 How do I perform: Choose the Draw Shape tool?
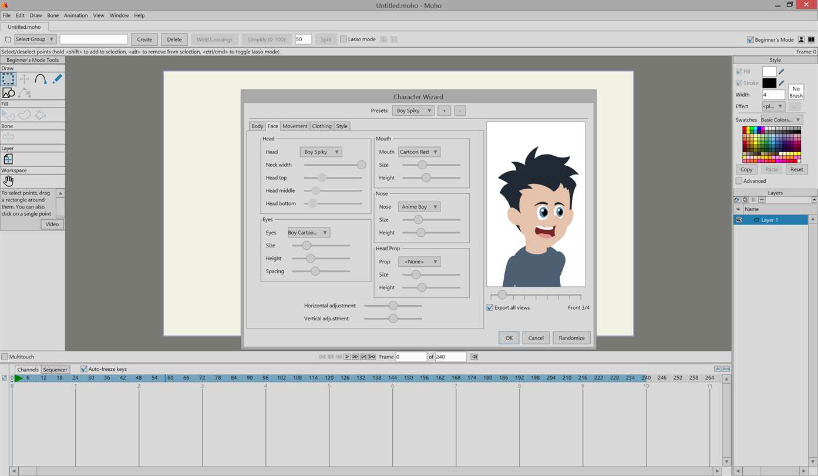8,93
